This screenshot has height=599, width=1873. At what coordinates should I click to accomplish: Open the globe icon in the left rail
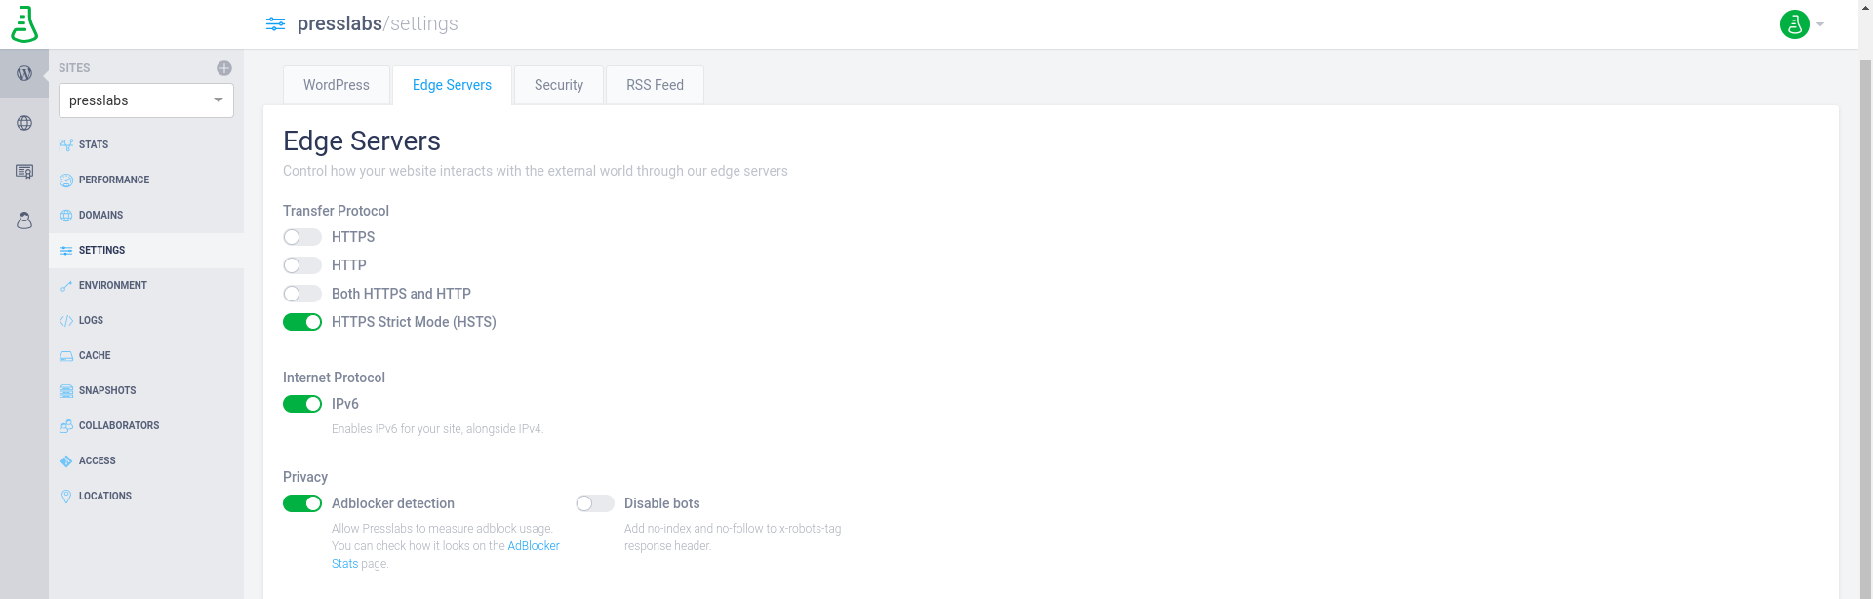24,123
